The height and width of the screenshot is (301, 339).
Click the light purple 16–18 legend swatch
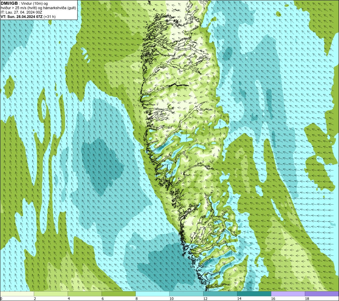288,294
